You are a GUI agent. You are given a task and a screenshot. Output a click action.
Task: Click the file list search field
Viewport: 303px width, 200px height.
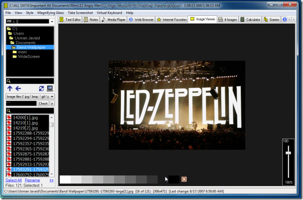30,110
